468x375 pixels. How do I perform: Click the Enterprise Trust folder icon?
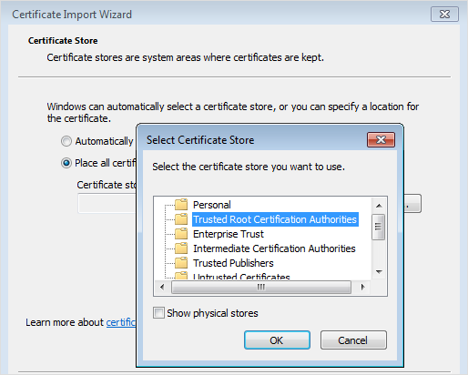coord(181,234)
